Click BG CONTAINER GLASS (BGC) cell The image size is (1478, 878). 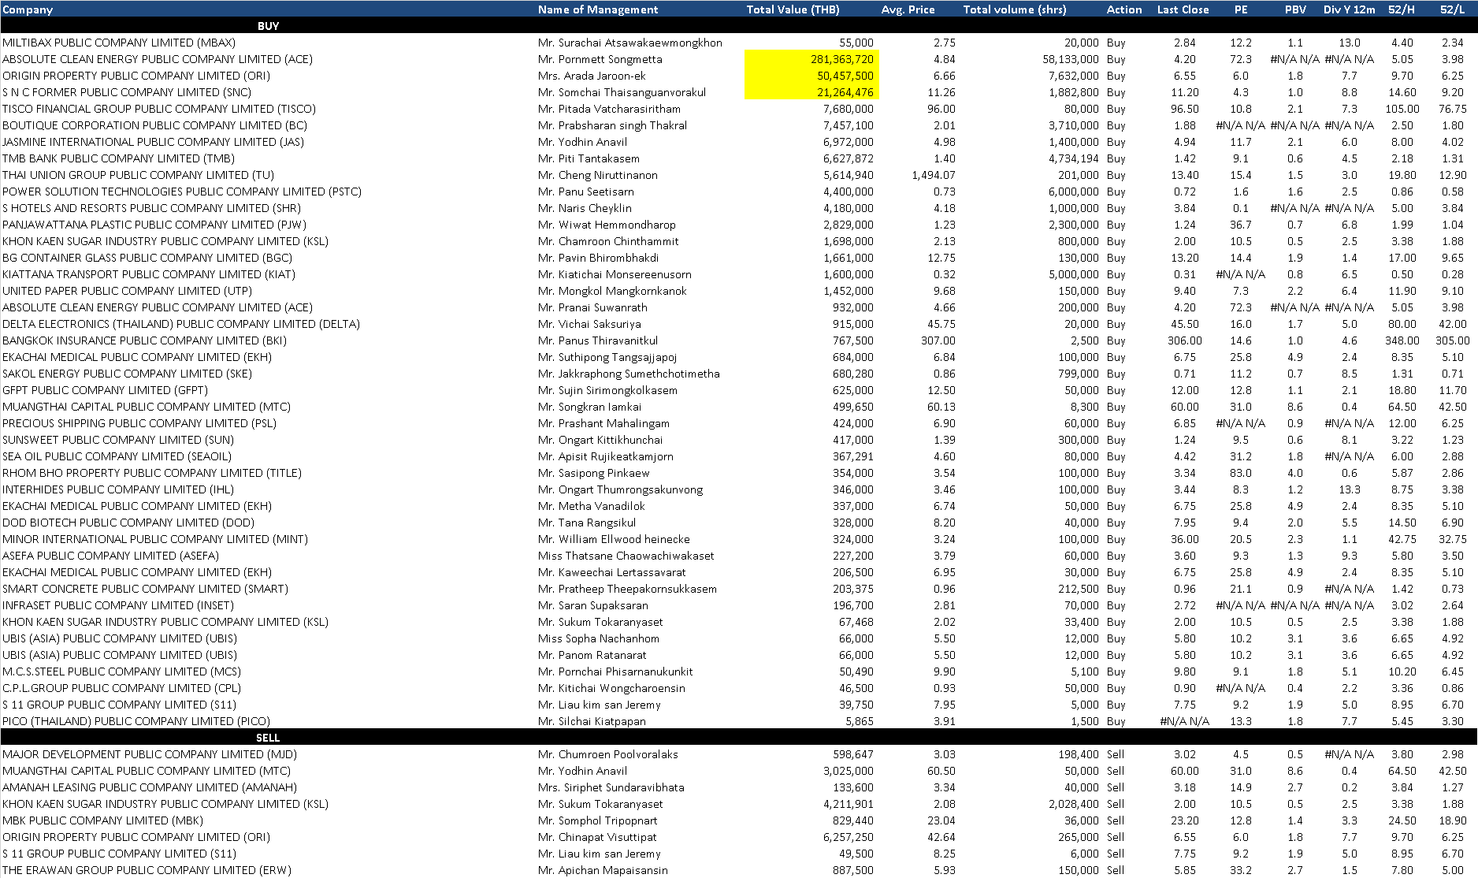[147, 258]
